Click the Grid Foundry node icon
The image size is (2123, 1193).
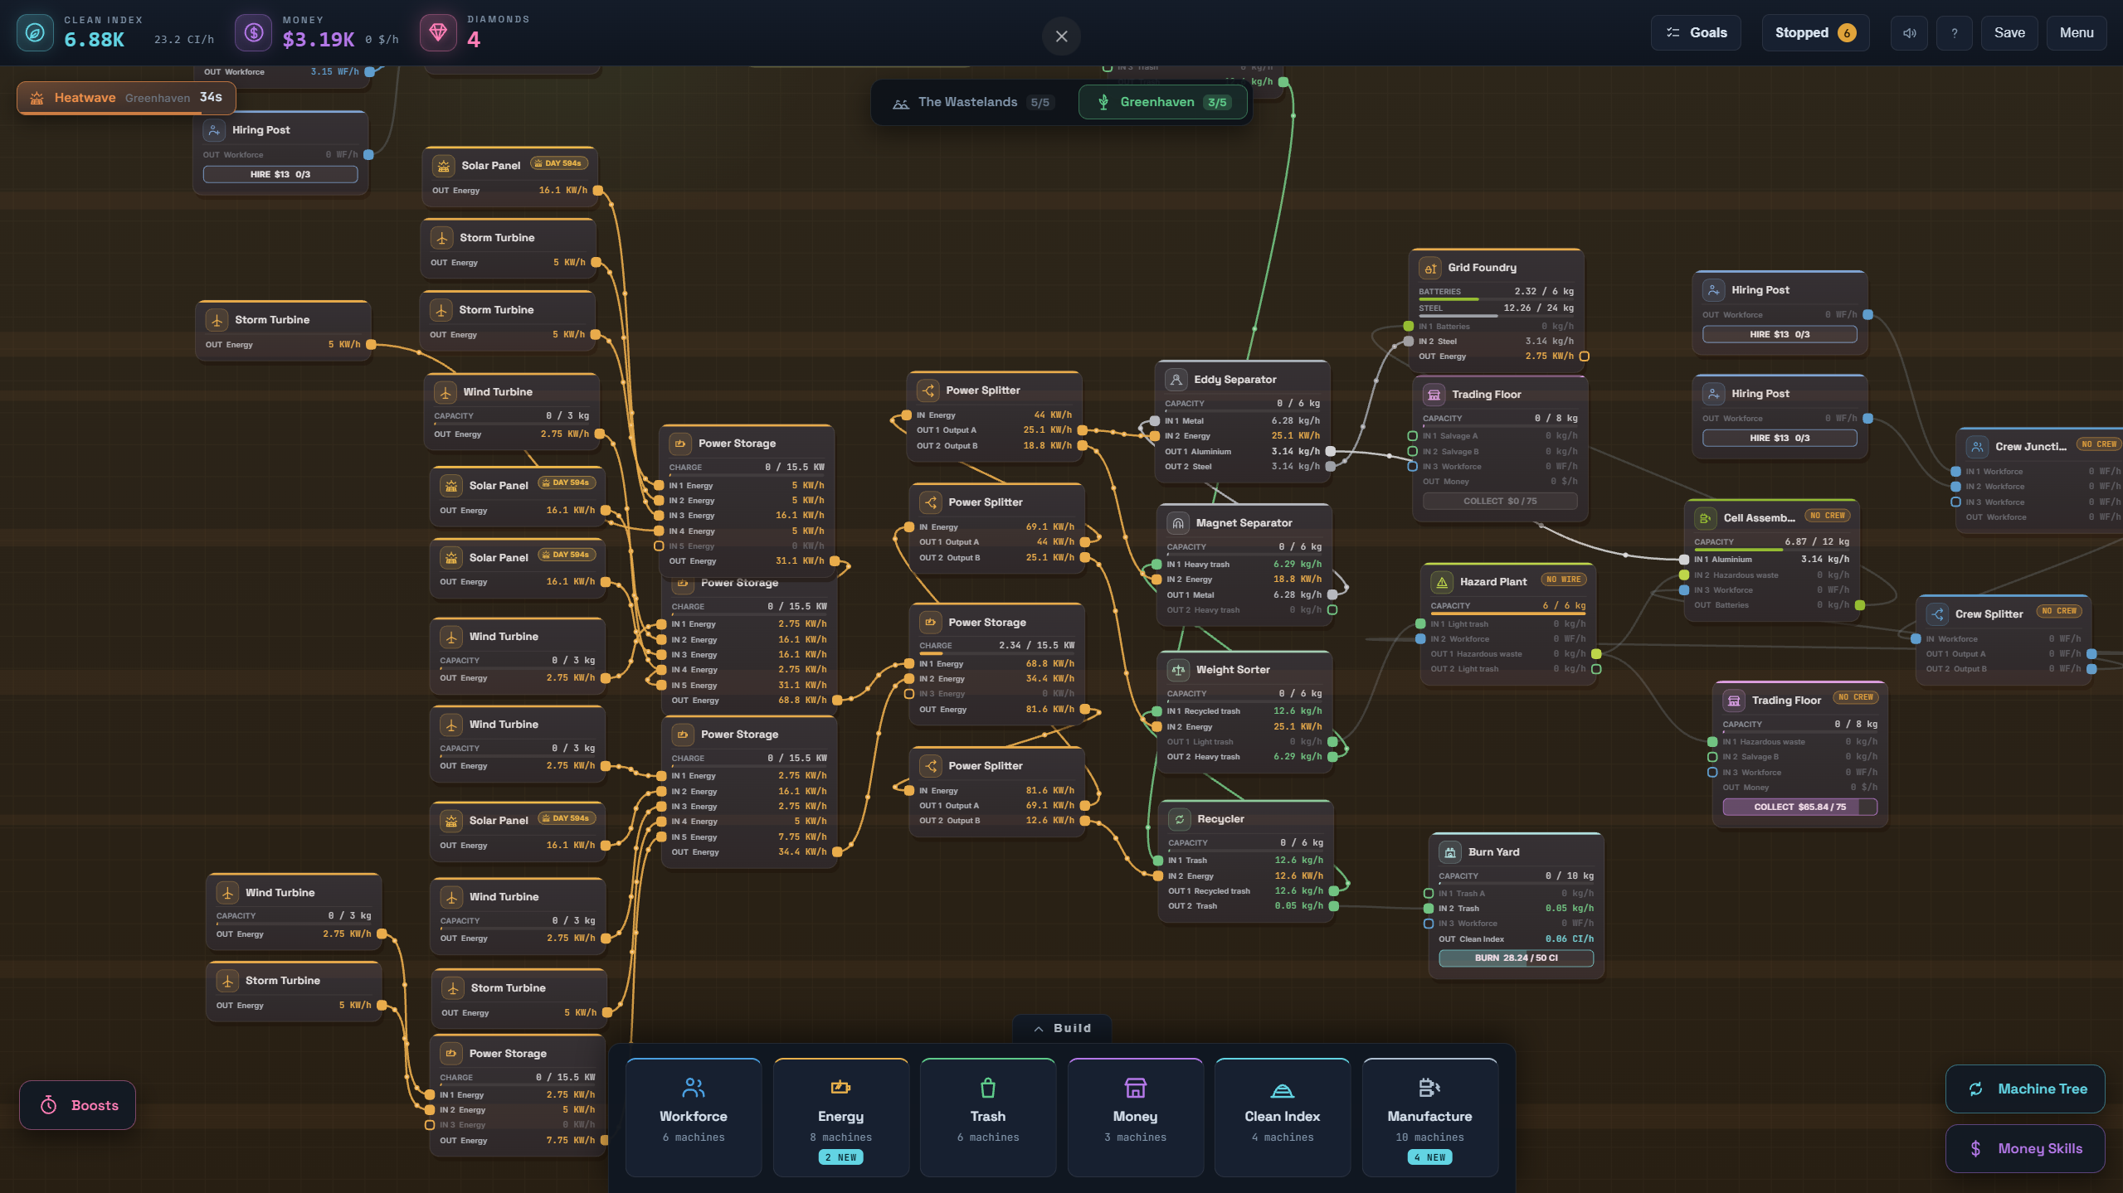(x=1430, y=268)
